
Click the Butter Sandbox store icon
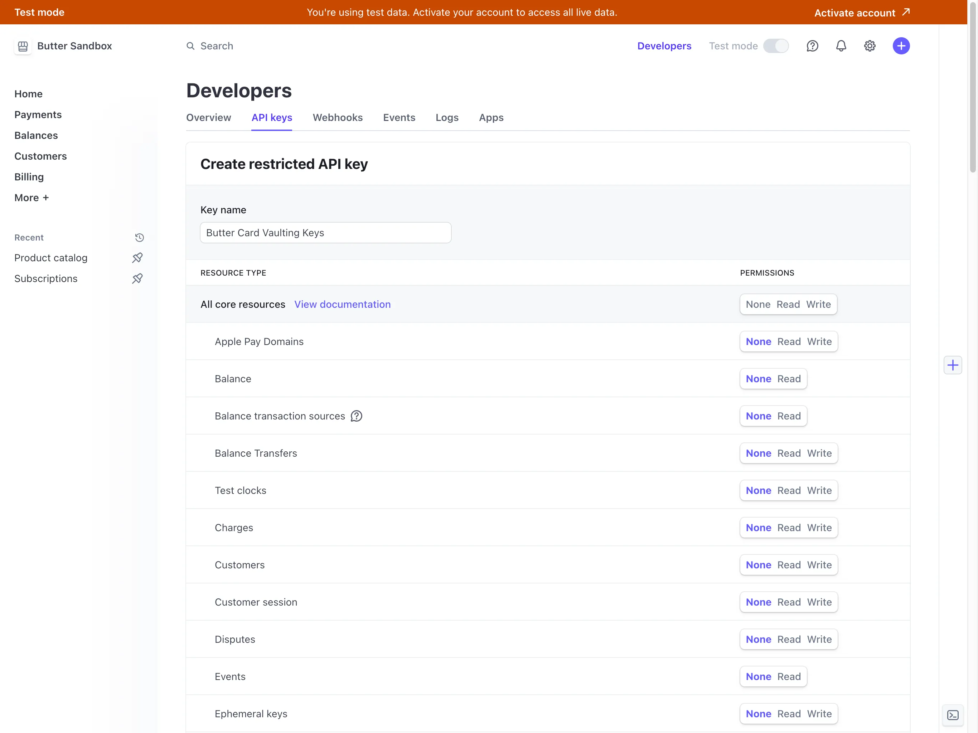(x=23, y=46)
